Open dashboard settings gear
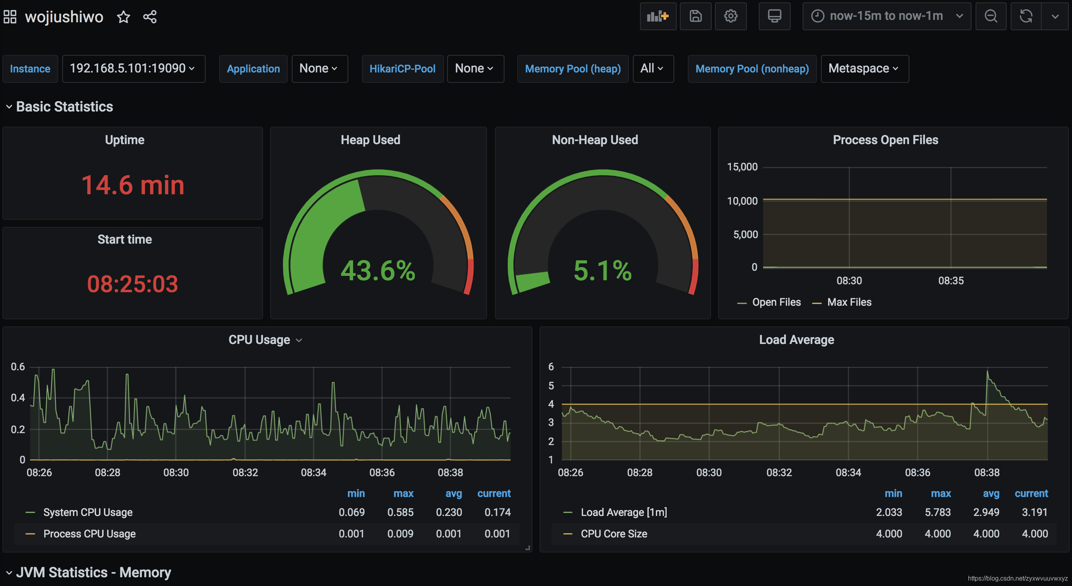This screenshot has height=586, width=1072. (x=730, y=16)
